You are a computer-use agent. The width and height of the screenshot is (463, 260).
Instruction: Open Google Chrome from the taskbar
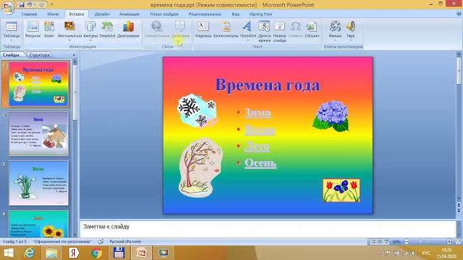pos(97,253)
